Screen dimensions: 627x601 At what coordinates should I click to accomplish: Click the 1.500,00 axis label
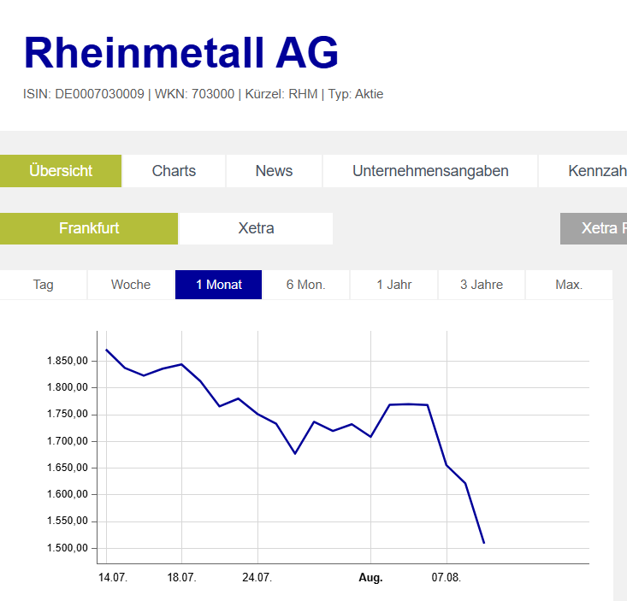68,548
